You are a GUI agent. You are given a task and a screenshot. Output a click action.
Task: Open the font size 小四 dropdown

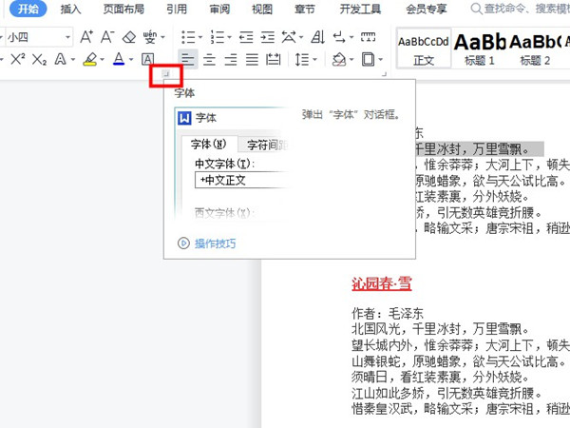pos(66,37)
